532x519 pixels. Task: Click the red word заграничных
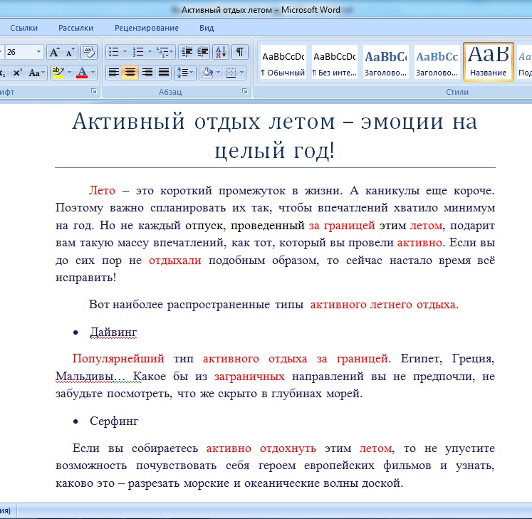pyautogui.click(x=249, y=376)
